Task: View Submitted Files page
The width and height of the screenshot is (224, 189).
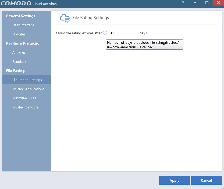Action: pyautogui.click(x=24, y=98)
